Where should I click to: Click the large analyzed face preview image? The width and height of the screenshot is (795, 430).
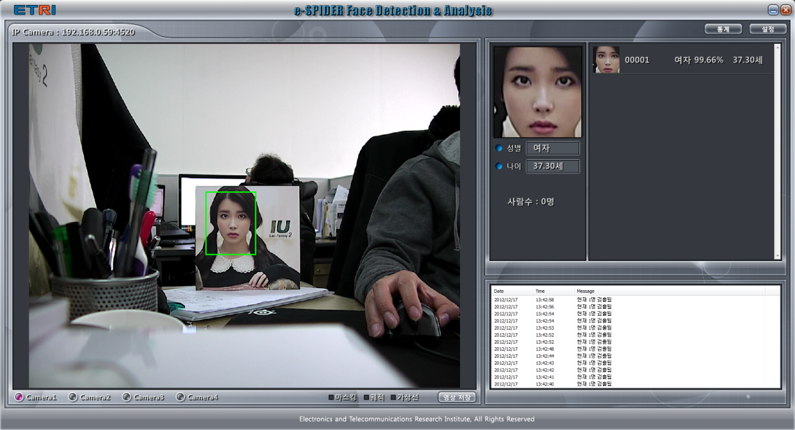[x=537, y=92]
